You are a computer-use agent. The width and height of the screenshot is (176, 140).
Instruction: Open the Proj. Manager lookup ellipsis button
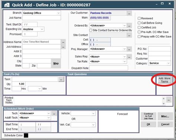pos(129,49)
